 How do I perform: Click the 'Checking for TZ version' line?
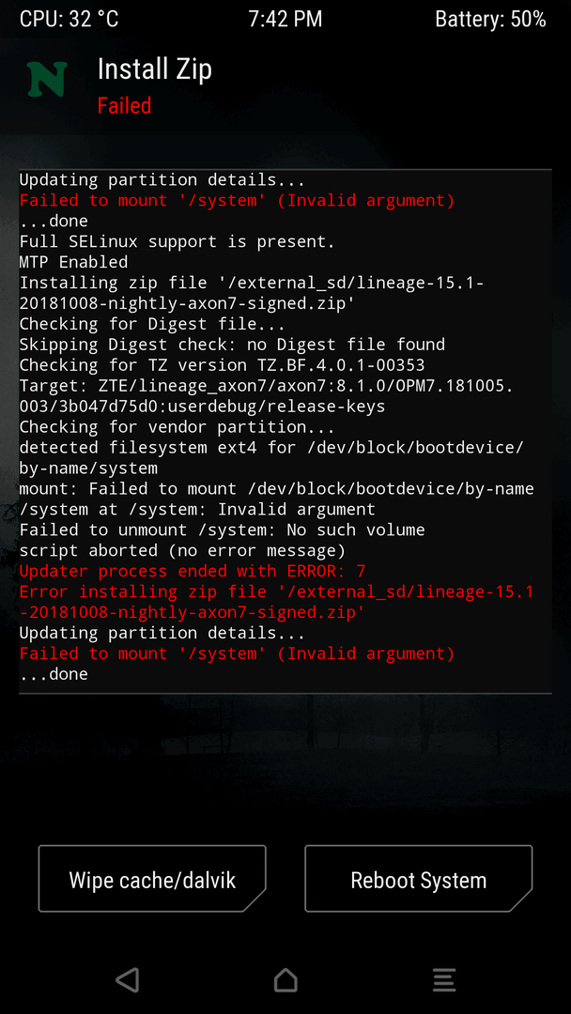(222, 364)
